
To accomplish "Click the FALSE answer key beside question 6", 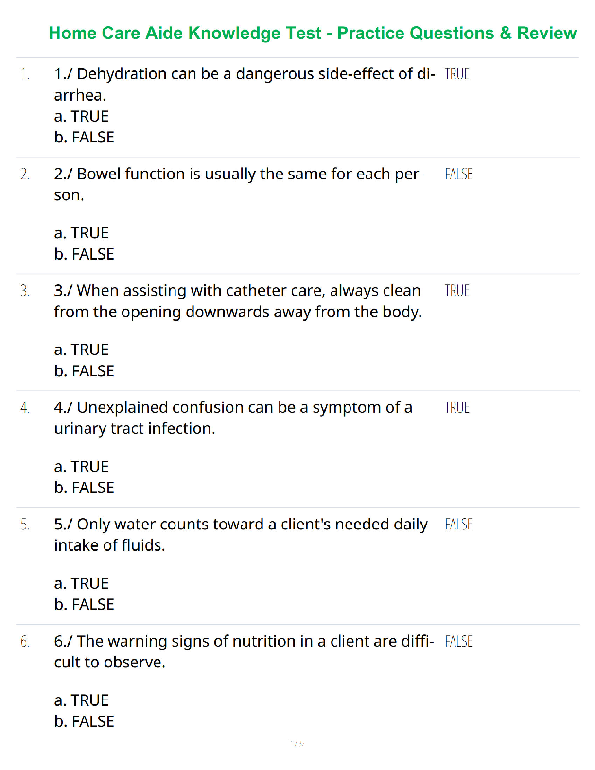I will click(458, 642).
